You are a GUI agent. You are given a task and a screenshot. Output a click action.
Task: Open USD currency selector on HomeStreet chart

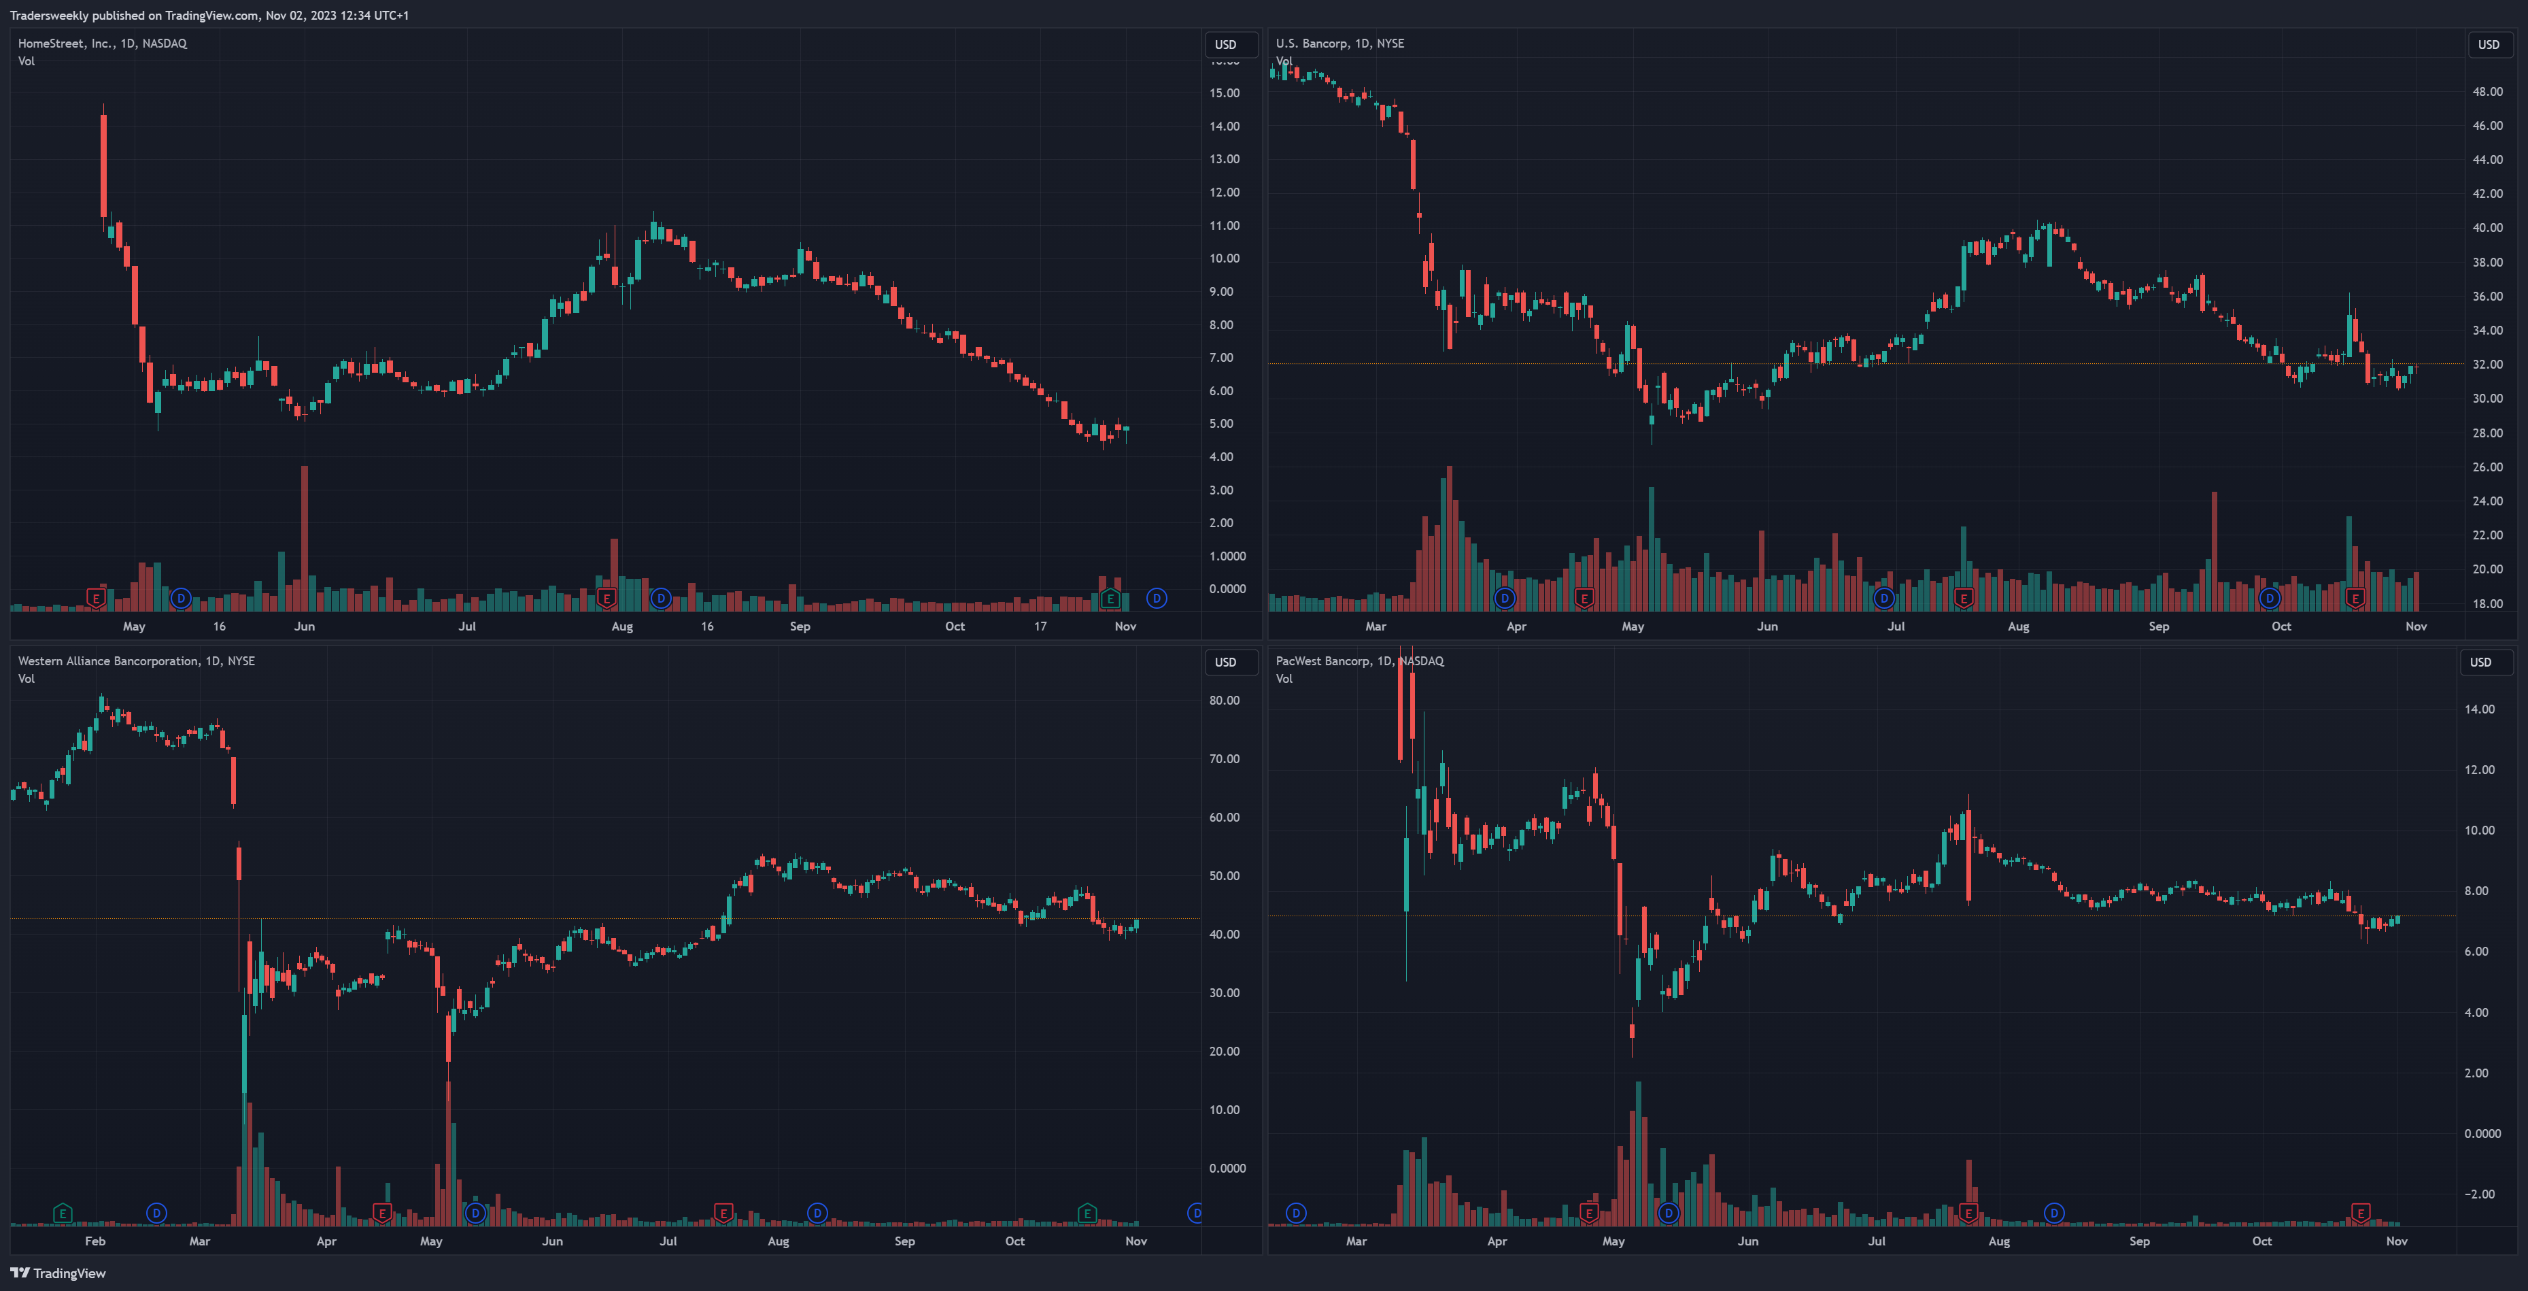coord(1231,44)
